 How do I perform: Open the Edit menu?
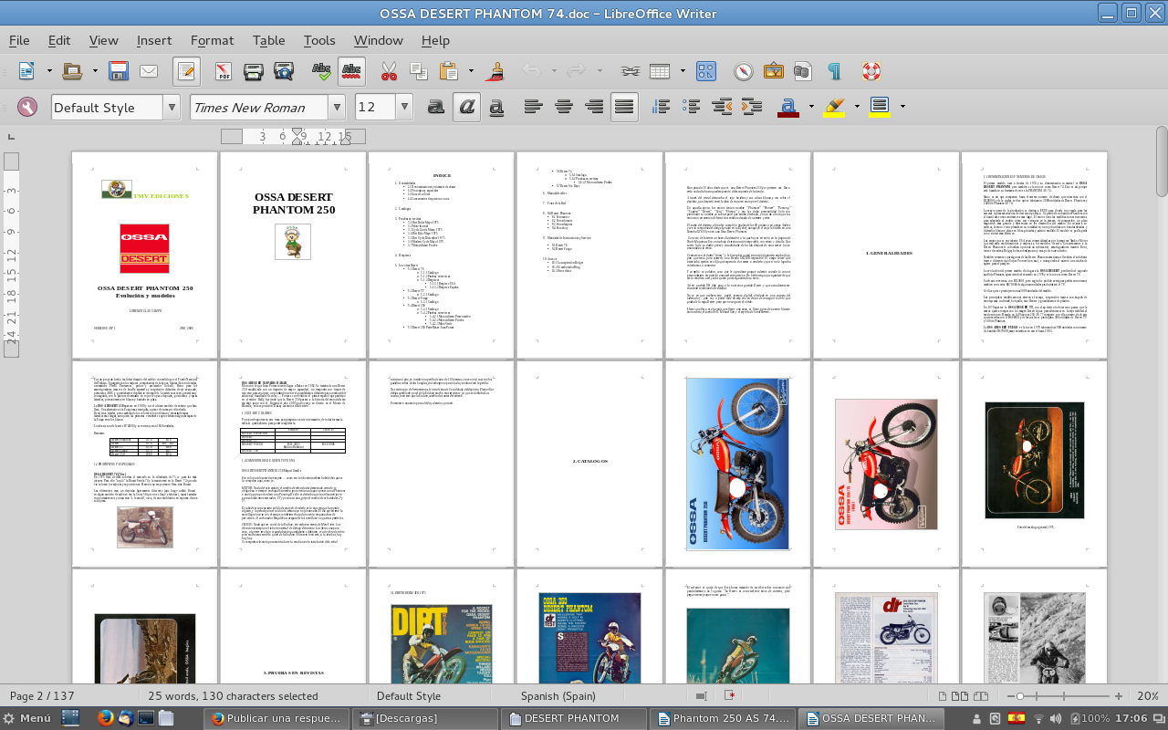click(x=59, y=40)
